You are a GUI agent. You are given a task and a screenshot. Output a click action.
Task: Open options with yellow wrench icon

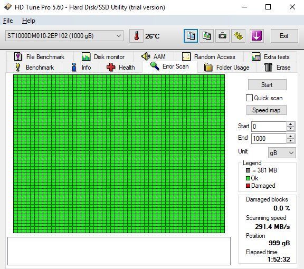[238, 36]
